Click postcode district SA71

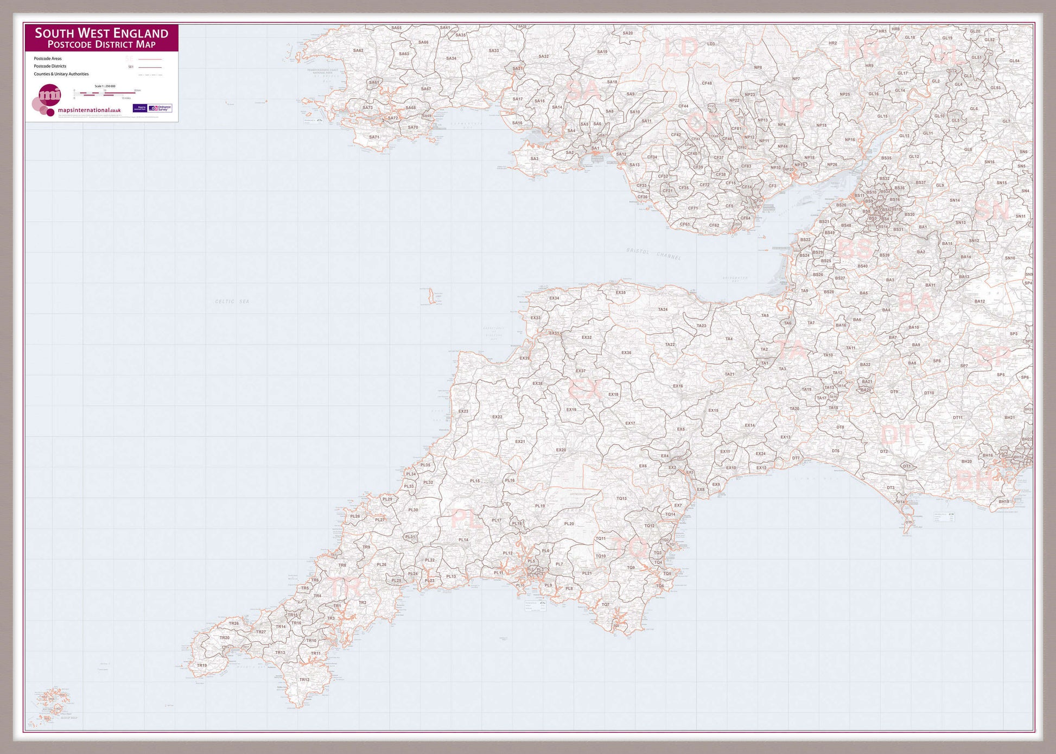point(374,137)
